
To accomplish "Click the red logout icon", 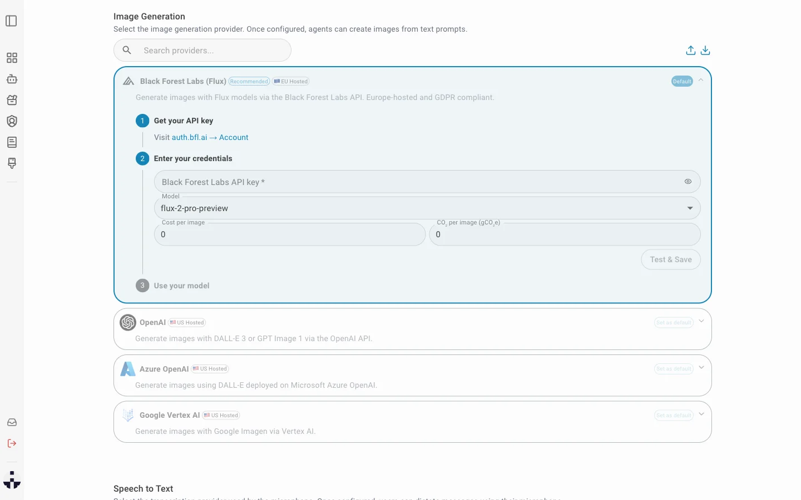I will pos(12,443).
